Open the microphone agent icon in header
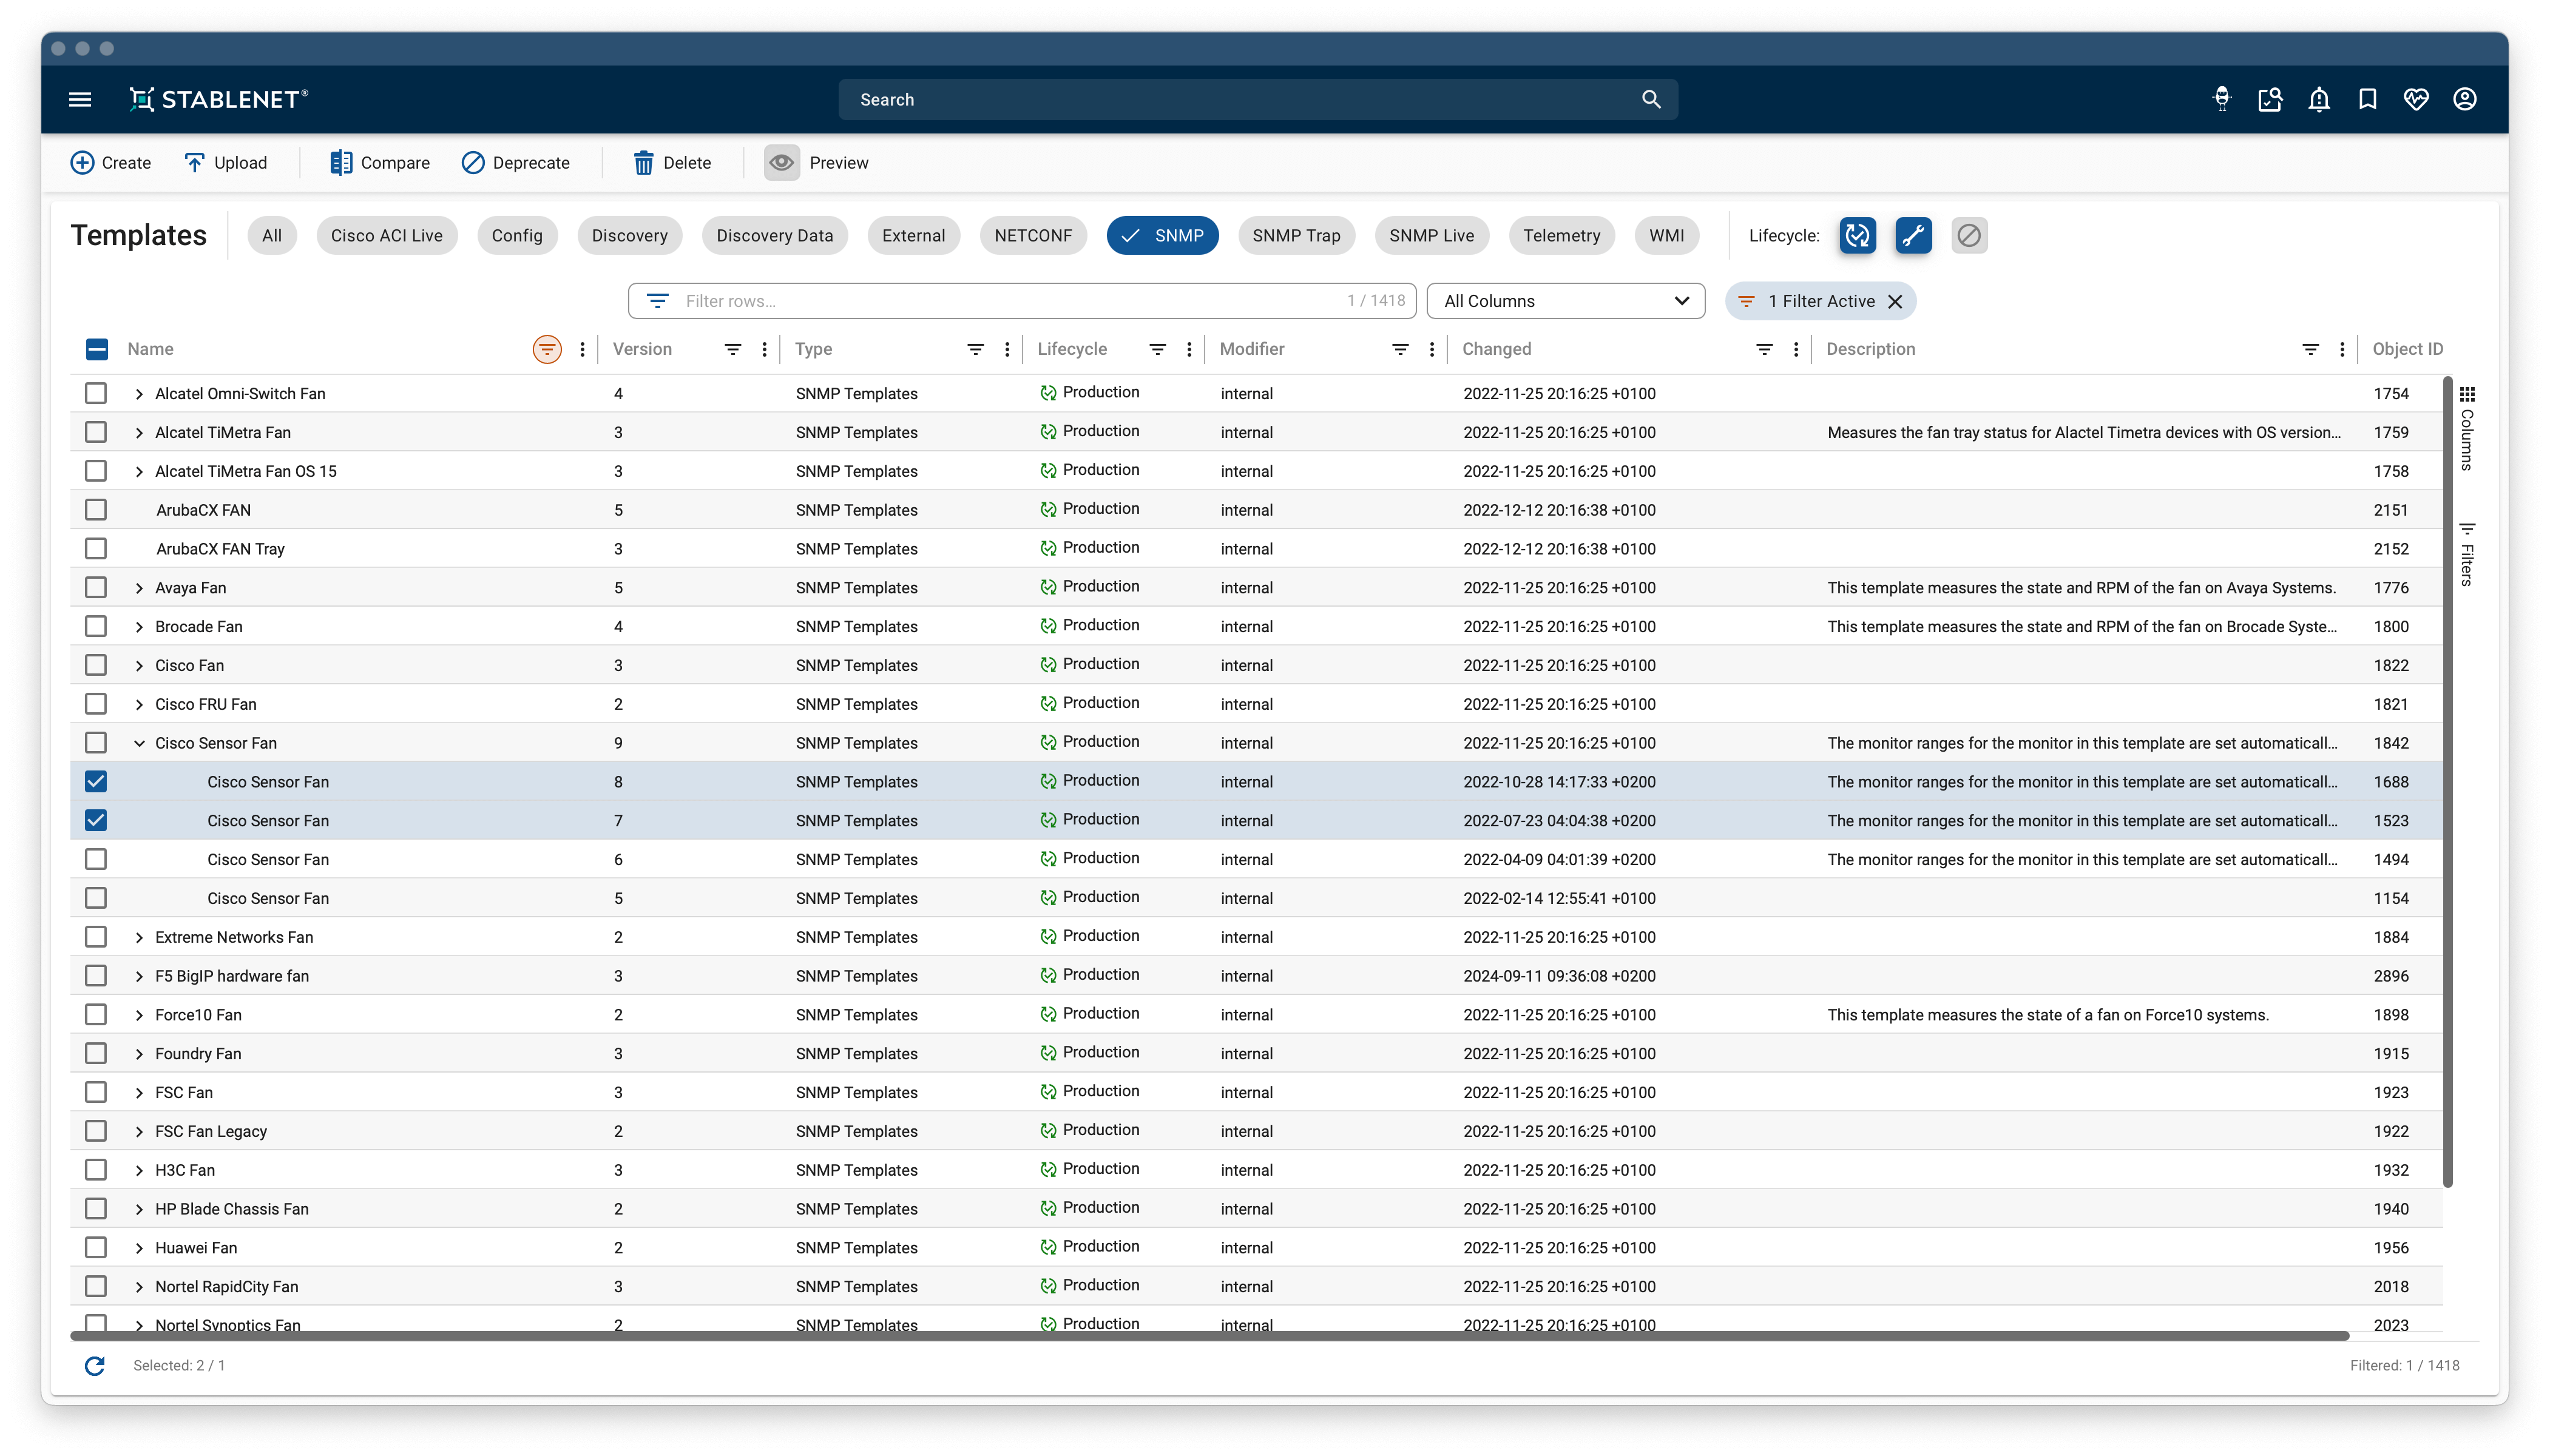Viewport: 2550px width, 1456px height. 2221,99
